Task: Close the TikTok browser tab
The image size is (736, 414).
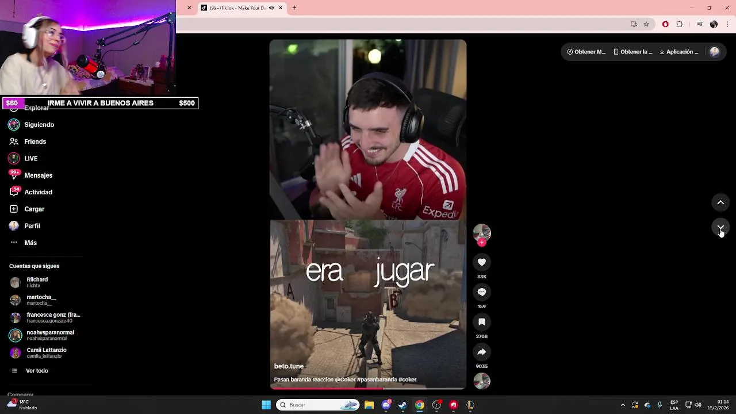Action: coord(281,8)
